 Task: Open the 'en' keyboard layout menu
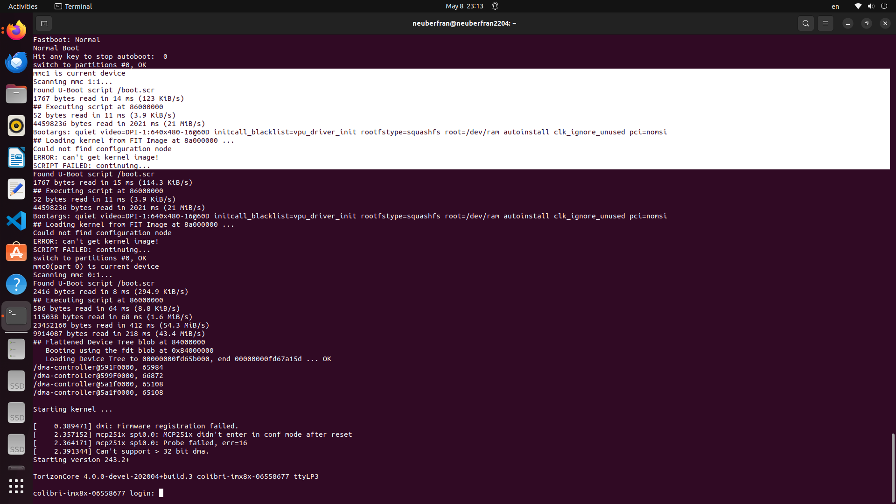(835, 7)
